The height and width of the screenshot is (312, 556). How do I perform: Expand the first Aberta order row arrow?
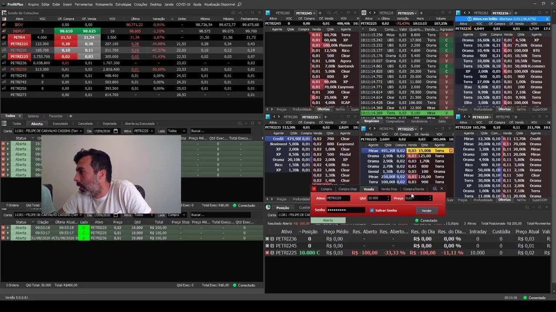(7, 143)
